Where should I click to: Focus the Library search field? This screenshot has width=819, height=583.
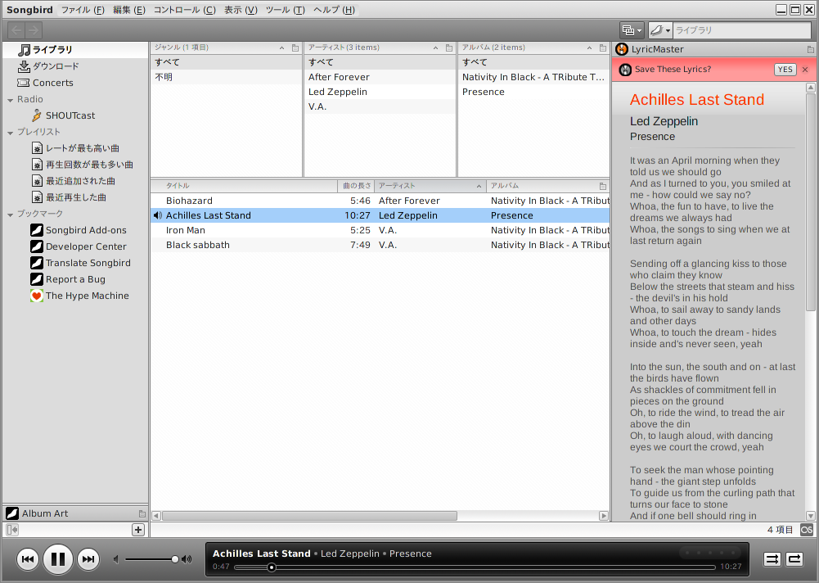(742, 30)
